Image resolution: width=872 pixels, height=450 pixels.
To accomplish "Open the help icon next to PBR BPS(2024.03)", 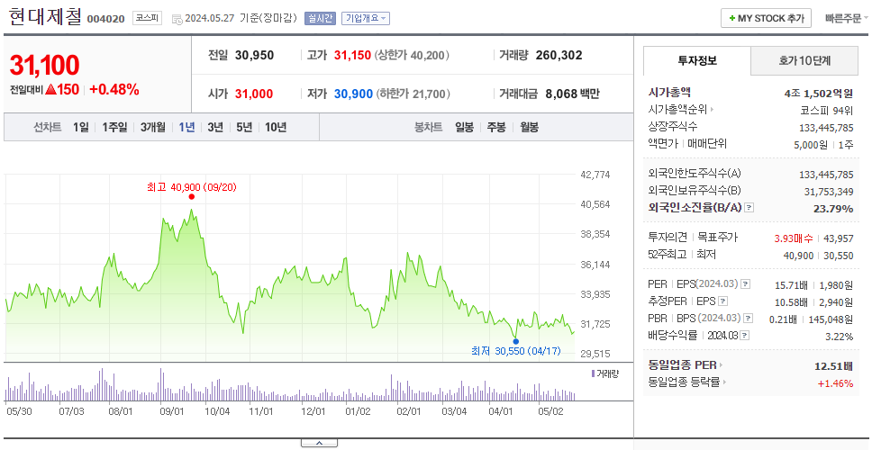I will [x=749, y=319].
